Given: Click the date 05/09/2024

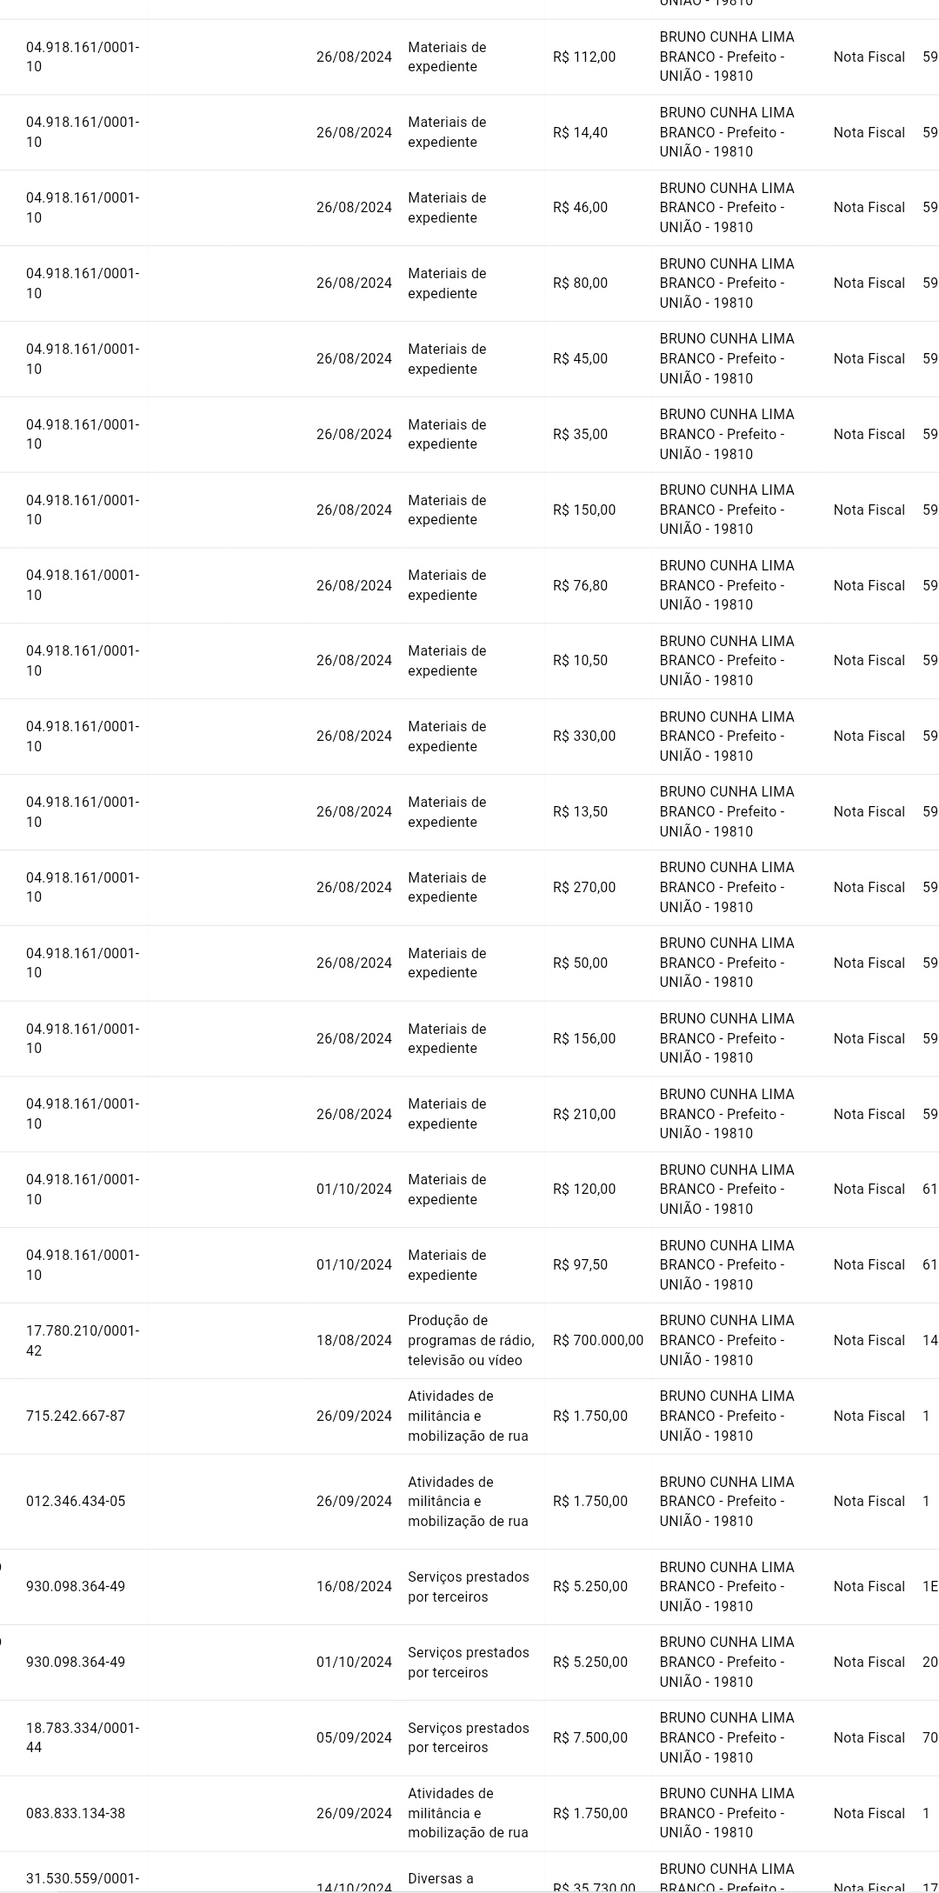Looking at the screenshot, I should pyautogui.click(x=354, y=1737).
